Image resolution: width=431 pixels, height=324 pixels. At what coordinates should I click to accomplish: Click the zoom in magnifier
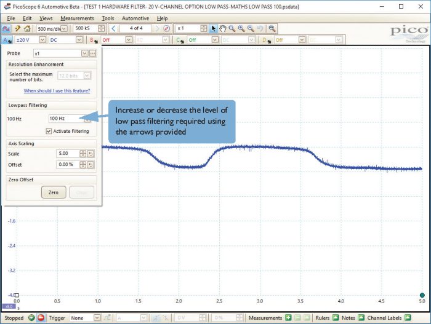[241, 28]
